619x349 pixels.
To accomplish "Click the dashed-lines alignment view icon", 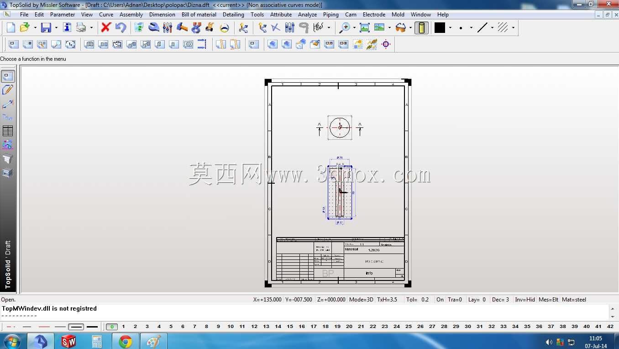I will [202, 44].
